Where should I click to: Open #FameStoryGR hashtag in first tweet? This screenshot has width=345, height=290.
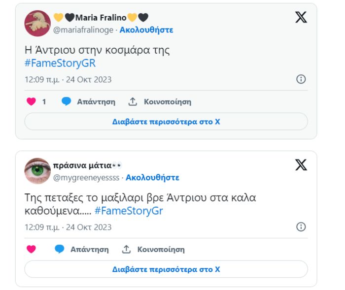coord(60,64)
